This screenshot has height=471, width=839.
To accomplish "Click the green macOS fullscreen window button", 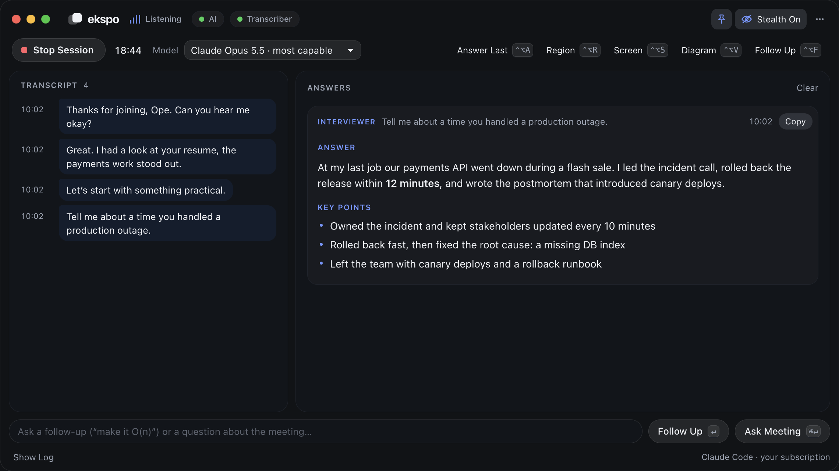I will tap(46, 19).
